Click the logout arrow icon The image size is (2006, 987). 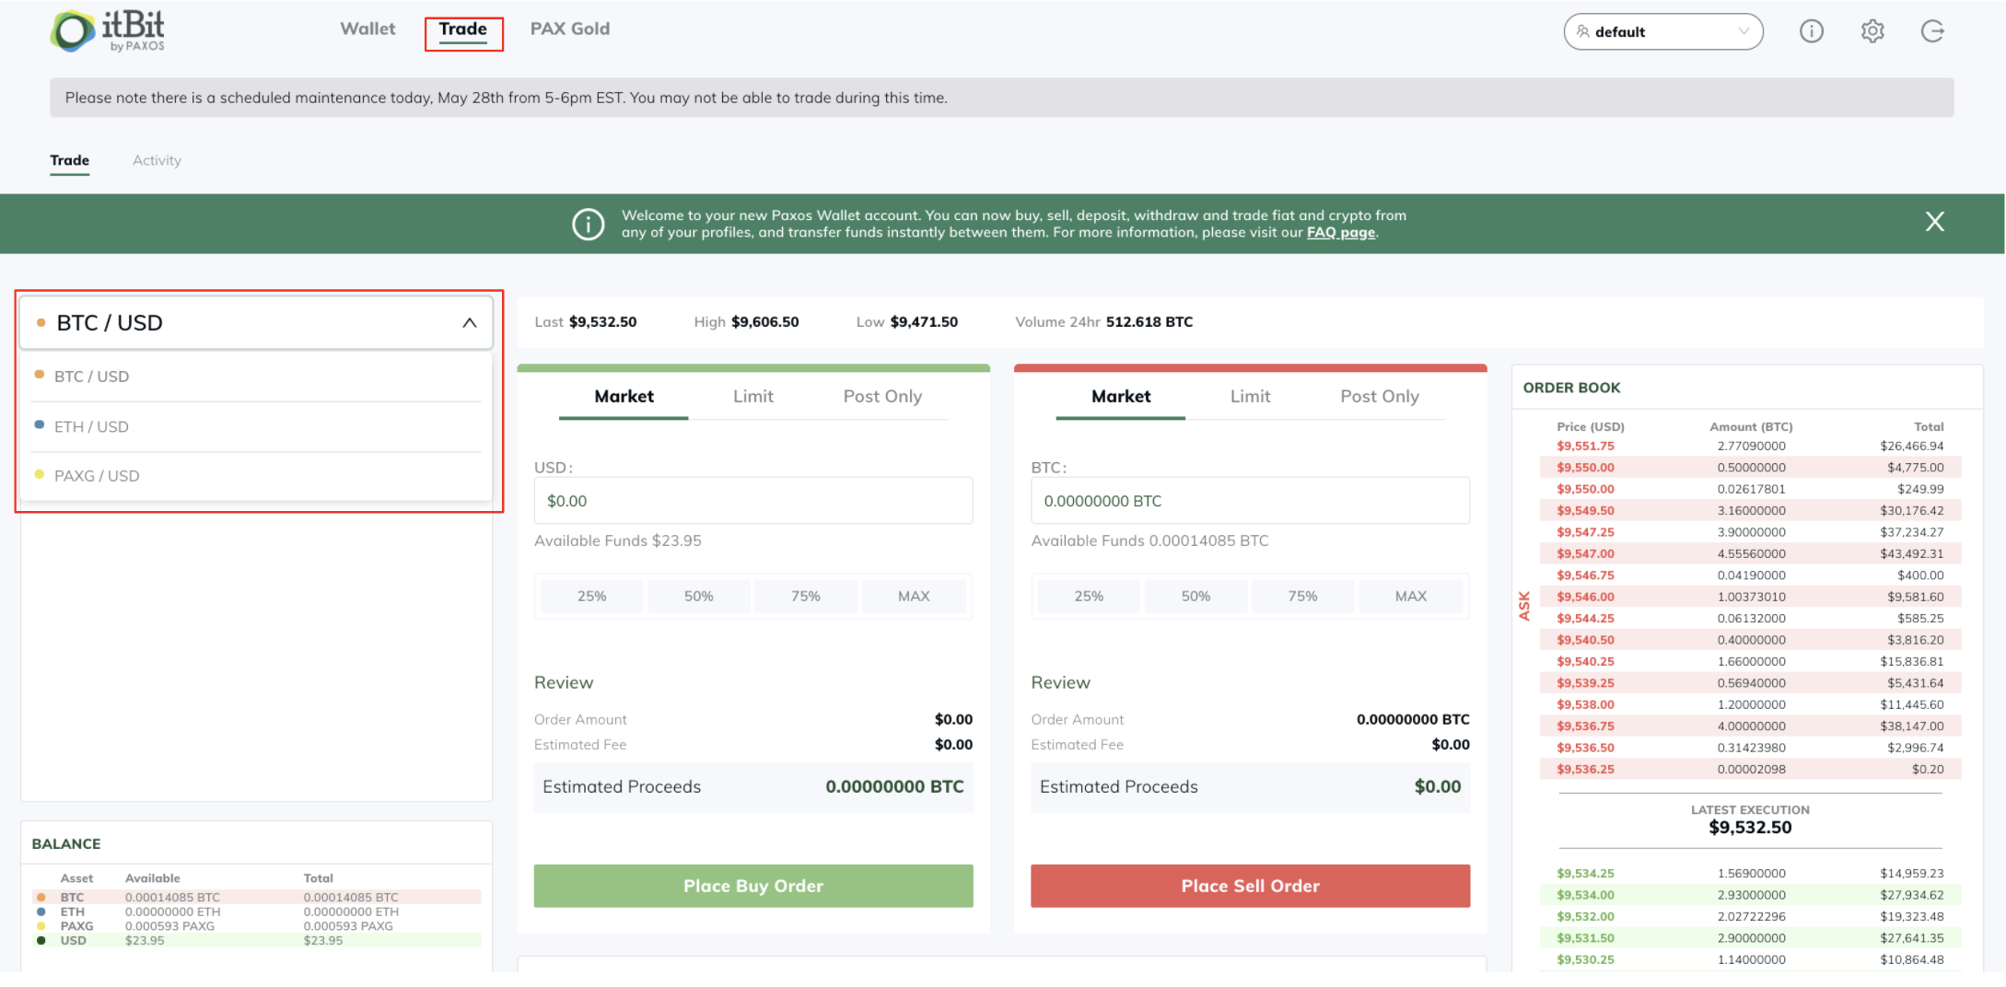click(x=1932, y=31)
